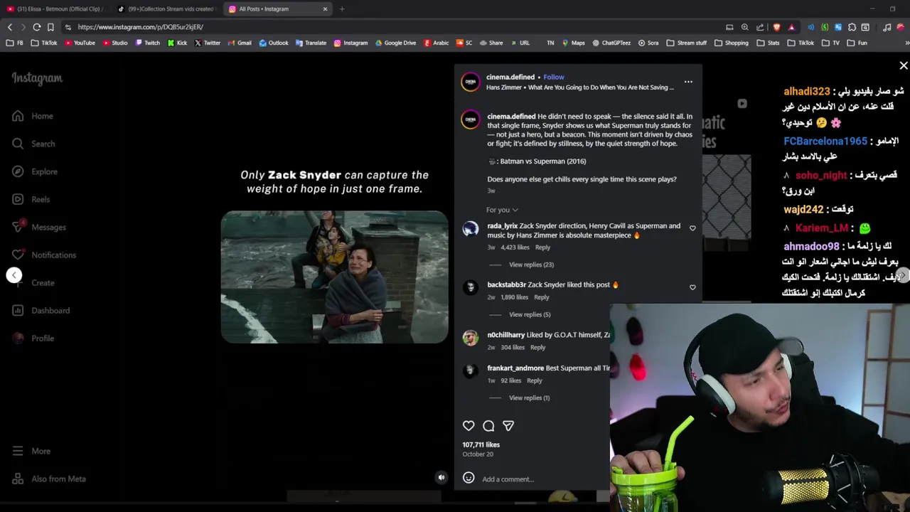The width and height of the screenshot is (910, 512).
Task: Open the music note playlist icon
Action: [x=887, y=27]
